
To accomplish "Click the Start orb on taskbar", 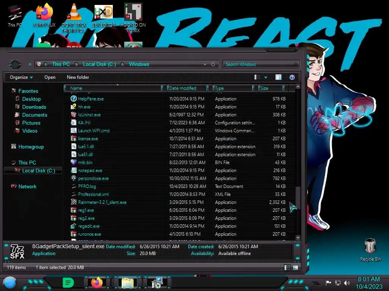I will point(10,283).
